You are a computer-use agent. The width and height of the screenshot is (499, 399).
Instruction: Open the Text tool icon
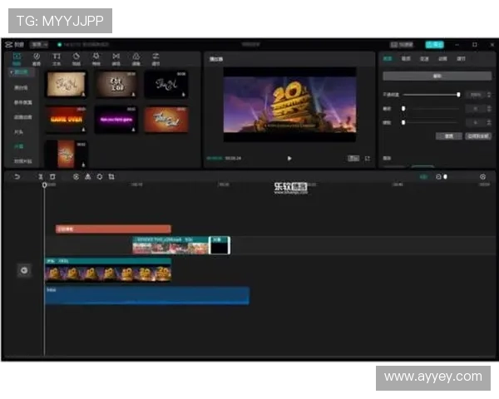57,59
